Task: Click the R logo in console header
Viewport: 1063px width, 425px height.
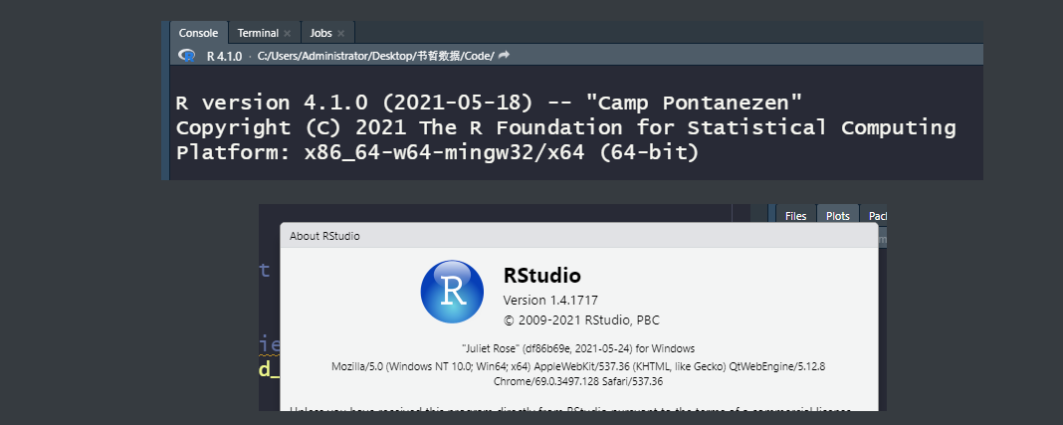Action: 186,56
